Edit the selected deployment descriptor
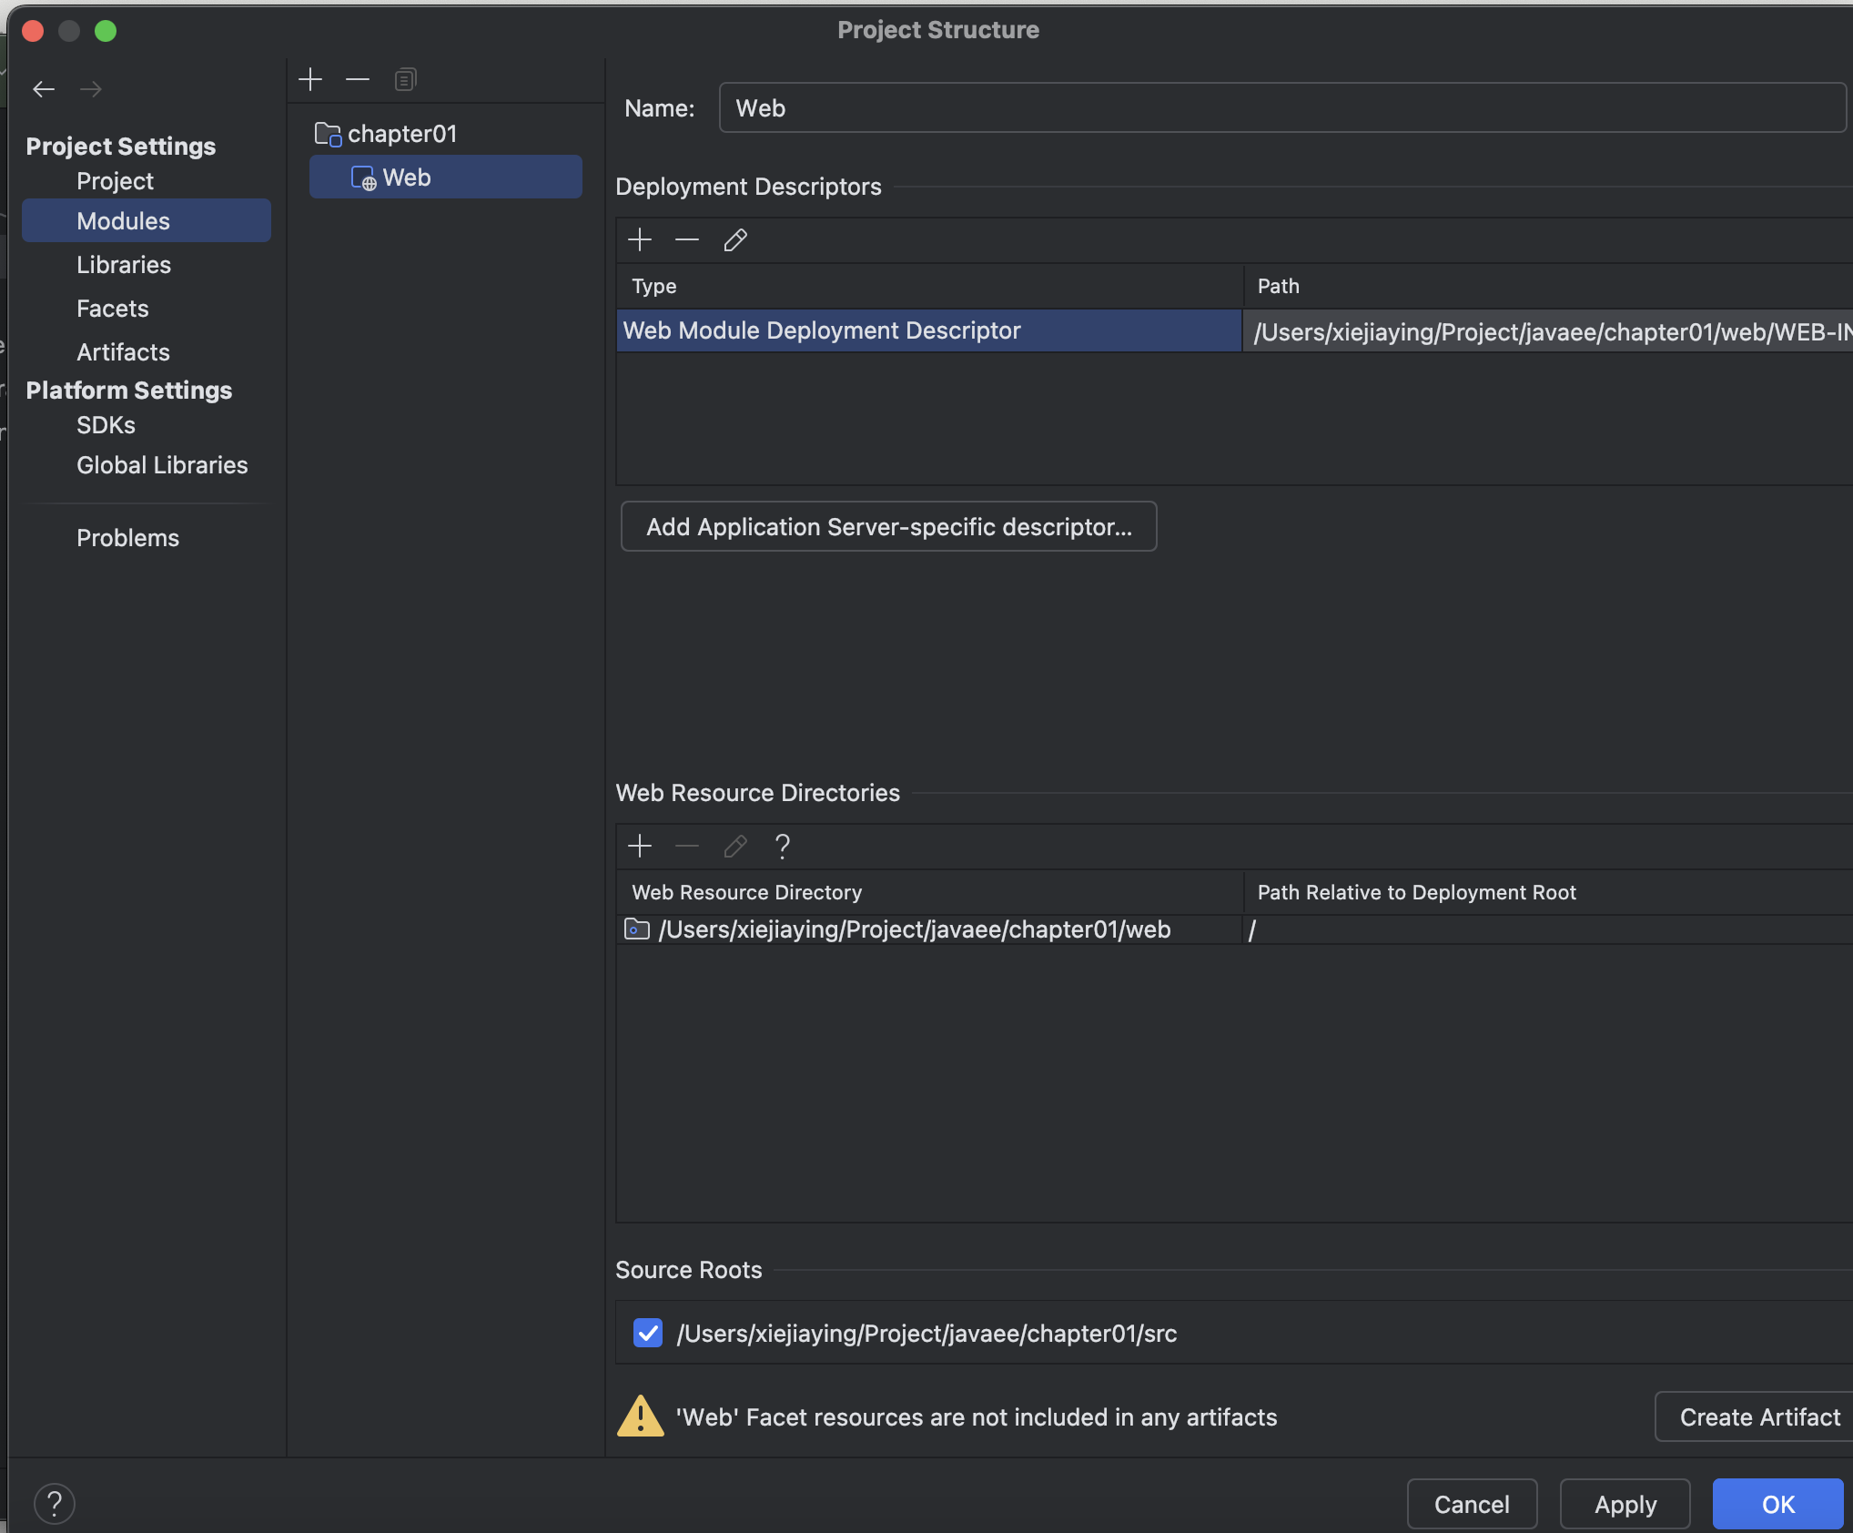Image resolution: width=1853 pixels, height=1533 pixels. 735,239
